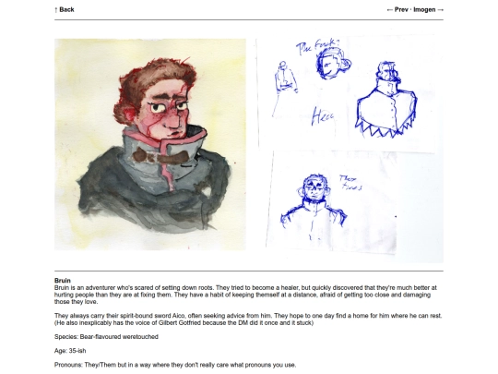Screen dimensions: 498x374
Task: Click the up arrow beside Back
Action: coord(56,10)
